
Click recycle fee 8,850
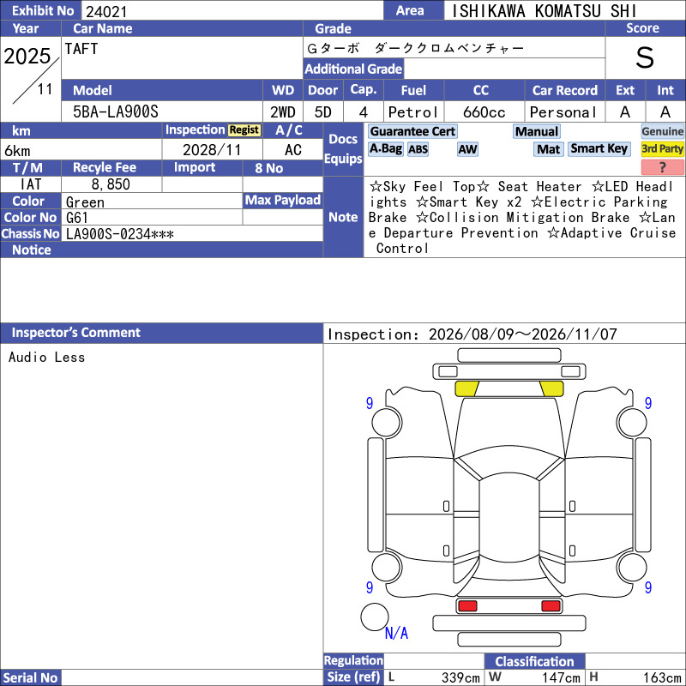111,184
